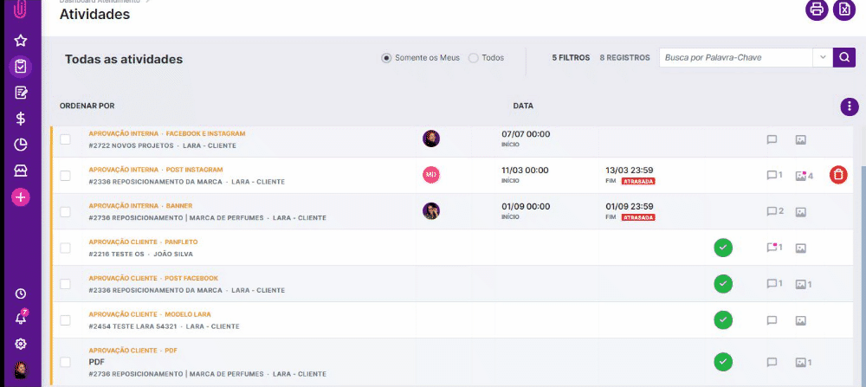Open comments on Post Facebook row

point(774,284)
